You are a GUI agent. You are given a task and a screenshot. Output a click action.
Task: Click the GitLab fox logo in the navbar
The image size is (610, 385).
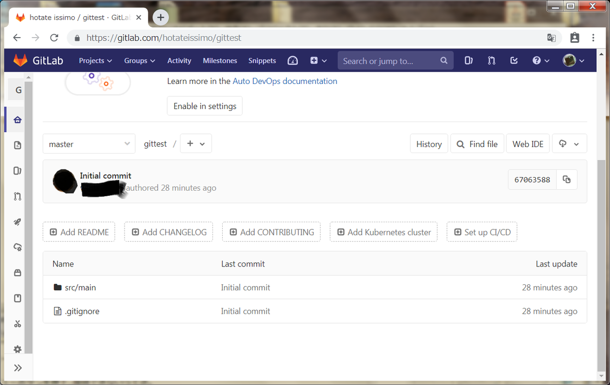(20, 60)
